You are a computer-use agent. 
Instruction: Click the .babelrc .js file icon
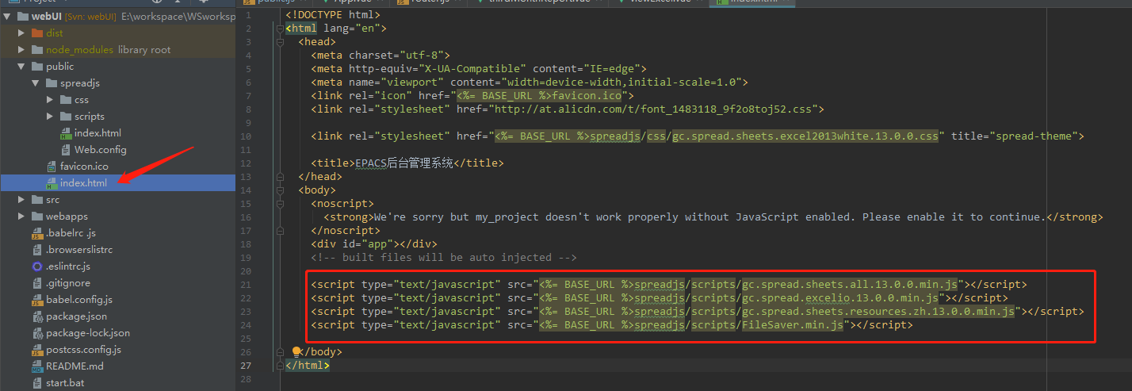pos(37,233)
